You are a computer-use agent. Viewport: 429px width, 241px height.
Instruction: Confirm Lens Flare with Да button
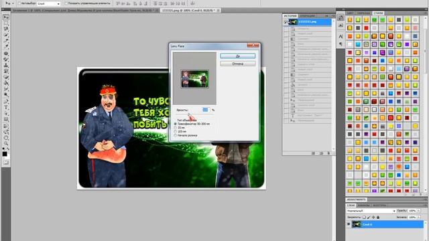pyautogui.click(x=238, y=56)
